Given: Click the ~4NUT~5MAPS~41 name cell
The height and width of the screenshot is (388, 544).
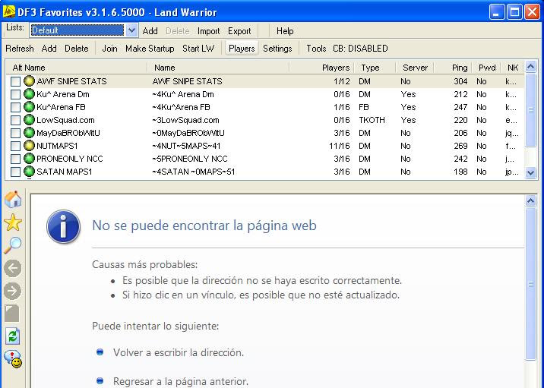Looking at the screenshot, I should [x=186, y=146].
